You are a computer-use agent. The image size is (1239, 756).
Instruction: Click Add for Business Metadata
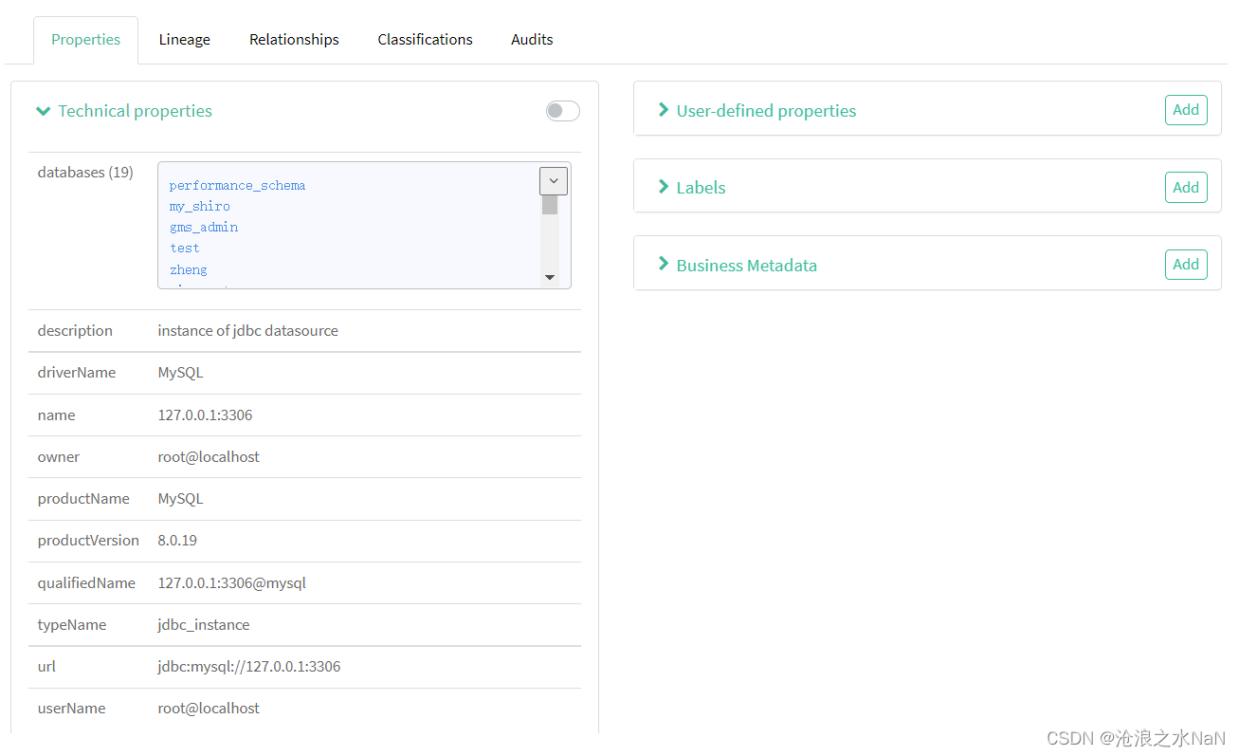[x=1186, y=265]
